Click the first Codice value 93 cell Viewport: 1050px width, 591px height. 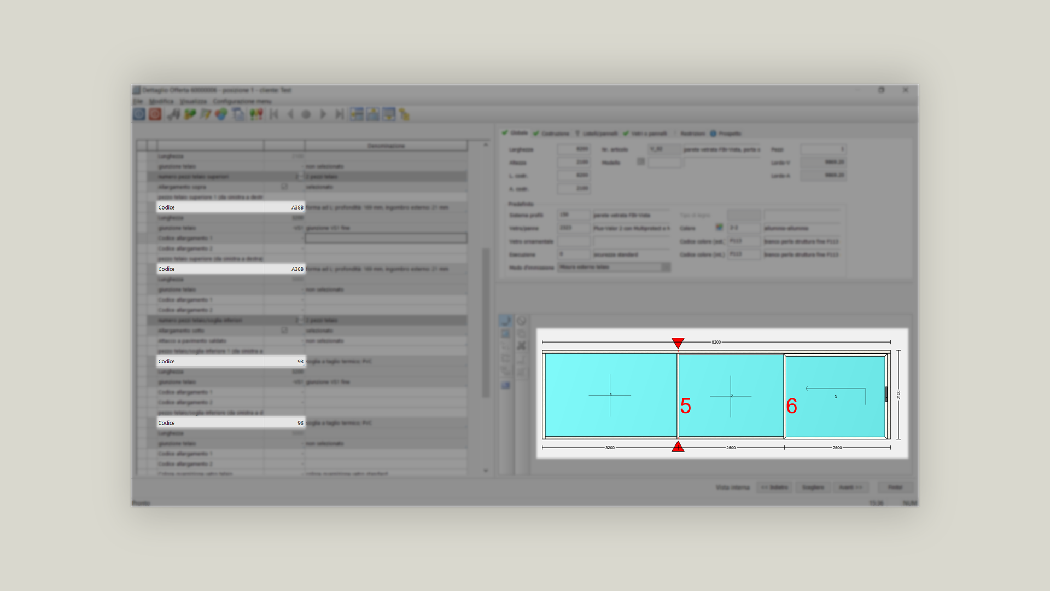pyautogui.click(x=284, y=361)
